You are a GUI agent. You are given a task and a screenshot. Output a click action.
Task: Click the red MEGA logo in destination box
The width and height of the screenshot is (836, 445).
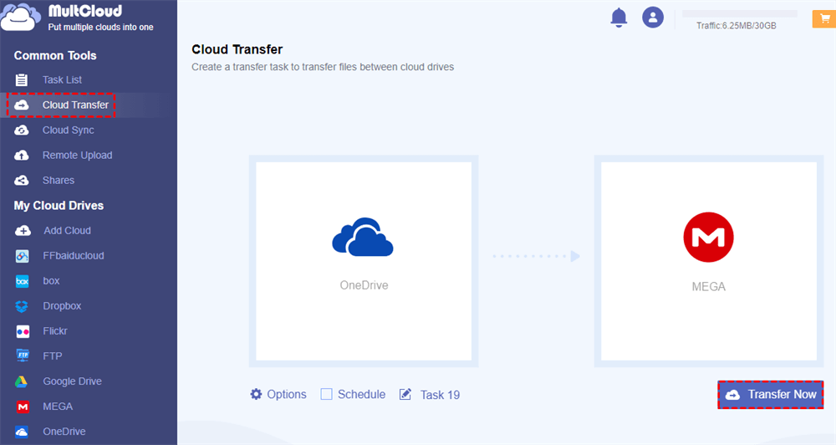[x=708, y=237]
